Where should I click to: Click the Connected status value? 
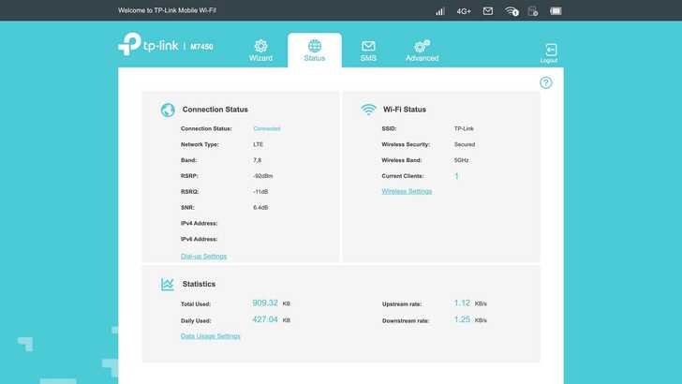click(267, 128)
